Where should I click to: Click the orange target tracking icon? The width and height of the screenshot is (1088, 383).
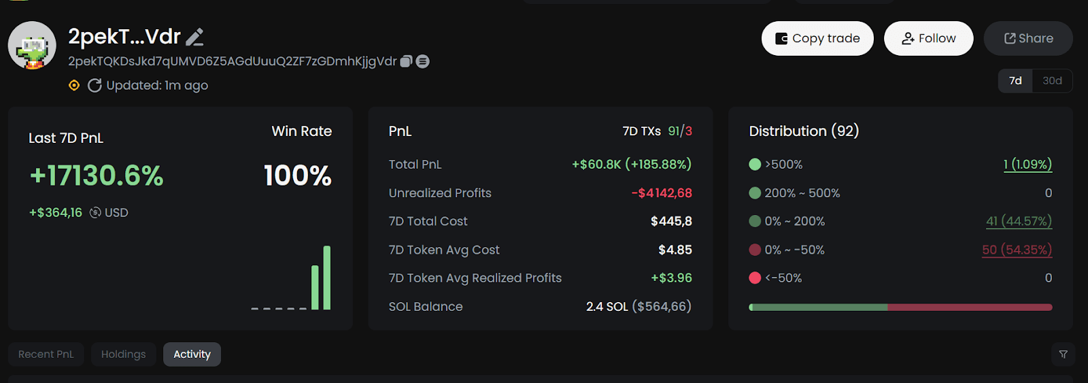click(74, 85)
